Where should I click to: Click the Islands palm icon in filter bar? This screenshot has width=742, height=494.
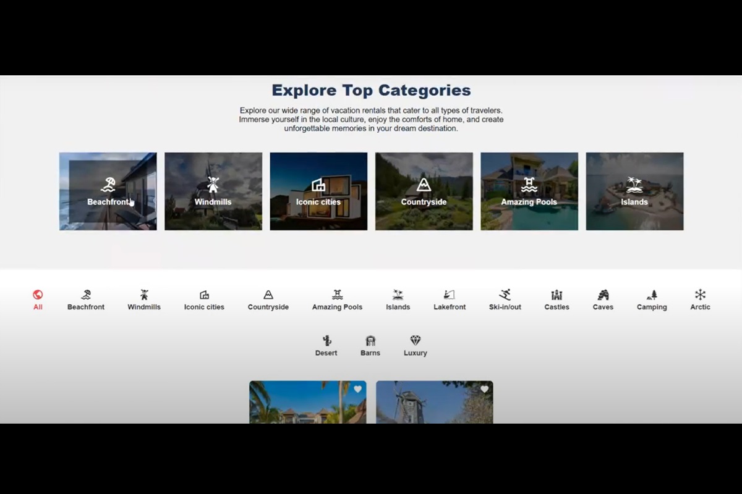point(398,295)
